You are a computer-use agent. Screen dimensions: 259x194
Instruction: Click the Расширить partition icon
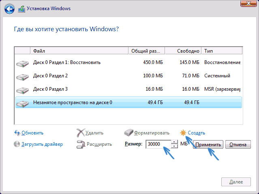click(x=81, y=144)
